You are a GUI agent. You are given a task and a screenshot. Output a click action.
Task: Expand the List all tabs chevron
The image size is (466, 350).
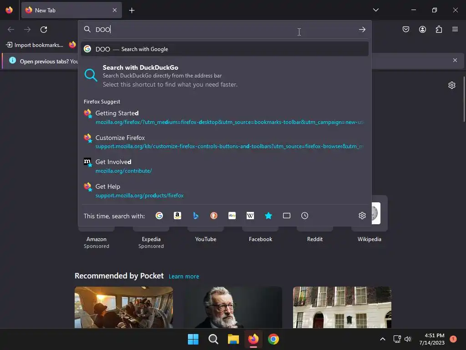click(x=375, y=10)
